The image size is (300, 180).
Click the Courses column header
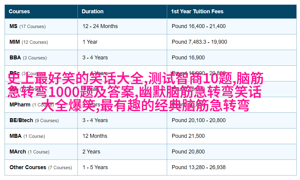[x=19, y=11]
